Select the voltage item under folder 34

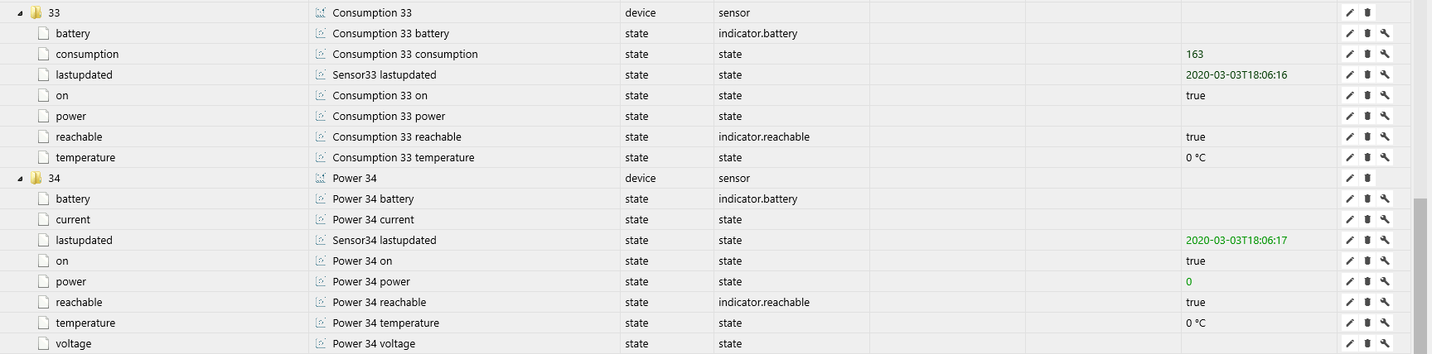pyautogui.click(x=74, y=343)
